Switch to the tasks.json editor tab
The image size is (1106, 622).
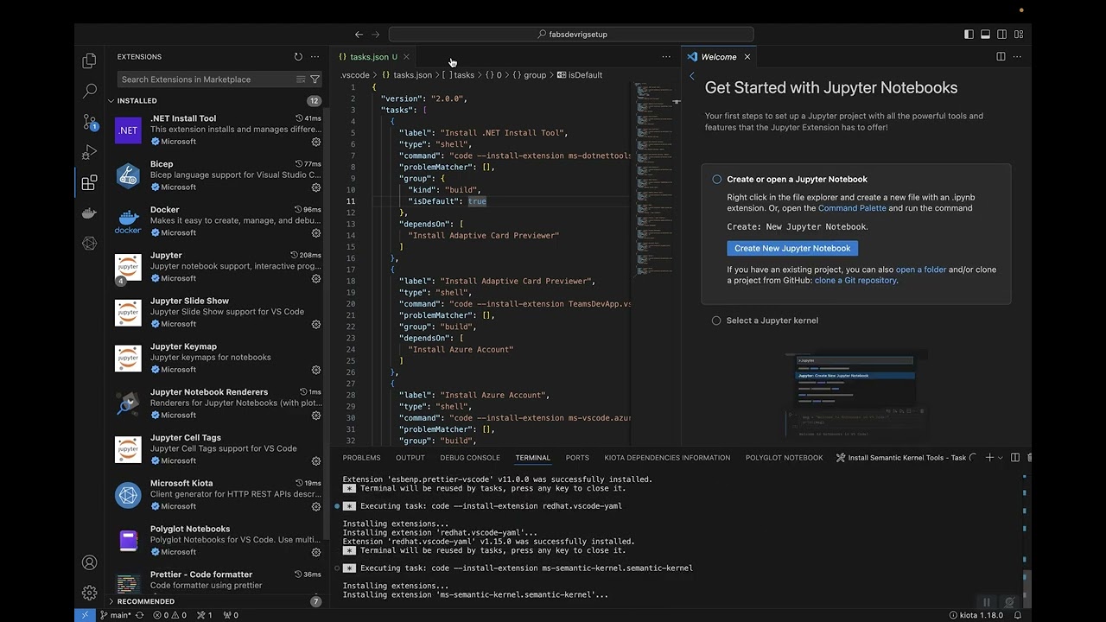click(373, 57)
